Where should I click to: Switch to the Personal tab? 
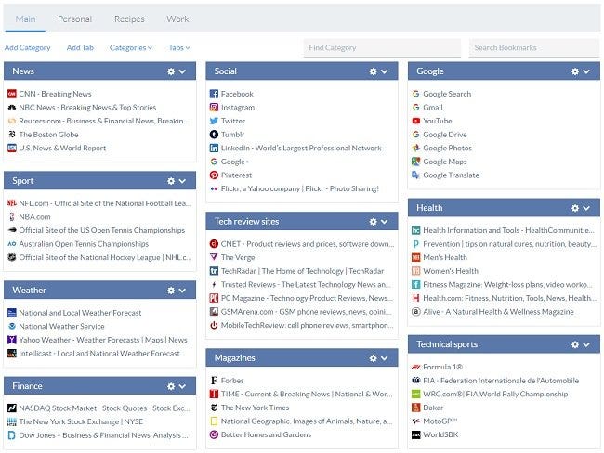[74, 19]
